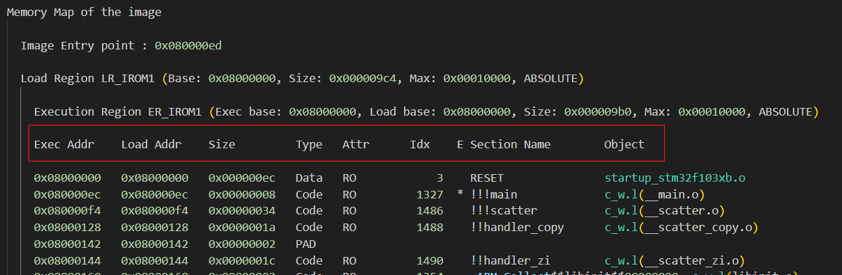Click the c_w.l(__scatter_zi.o) object entry
Viewport: 842px width, 275px height.
(671, 261)
